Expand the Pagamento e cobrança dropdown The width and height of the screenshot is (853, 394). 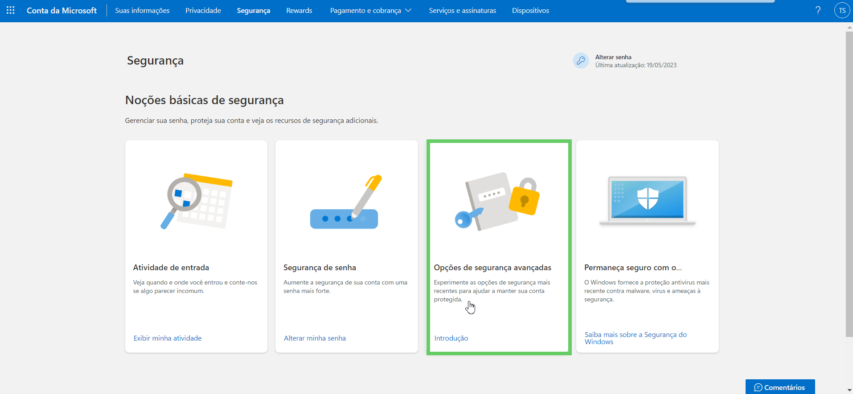point(370,10)
